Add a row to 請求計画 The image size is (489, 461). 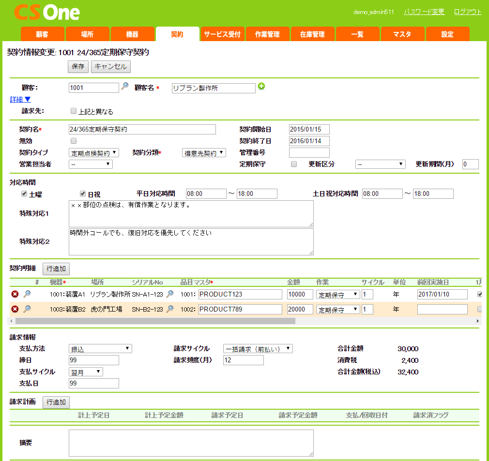point(56,402)
